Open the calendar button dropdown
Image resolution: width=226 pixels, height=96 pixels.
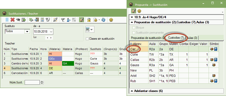(92, 29)
